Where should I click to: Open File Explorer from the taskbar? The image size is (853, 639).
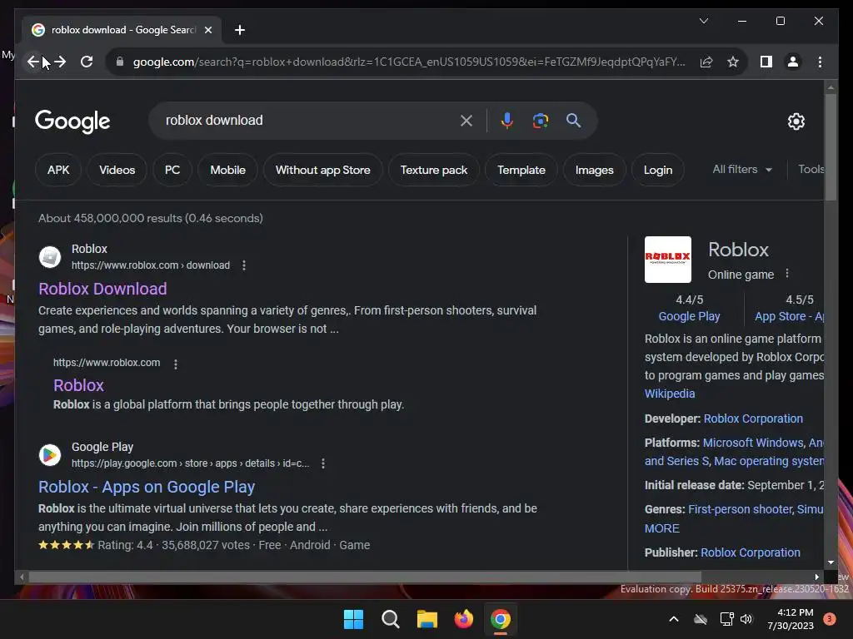pos(427,619)
